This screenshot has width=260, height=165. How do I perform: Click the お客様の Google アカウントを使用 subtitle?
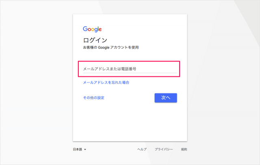(111, 48)
